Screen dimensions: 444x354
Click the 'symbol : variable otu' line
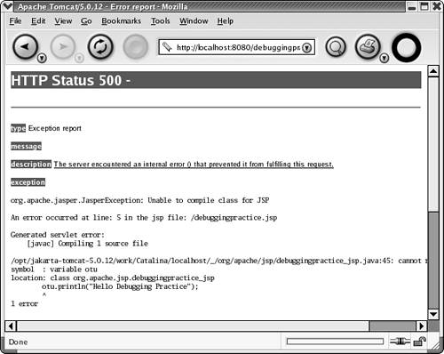tap(54, 270)
